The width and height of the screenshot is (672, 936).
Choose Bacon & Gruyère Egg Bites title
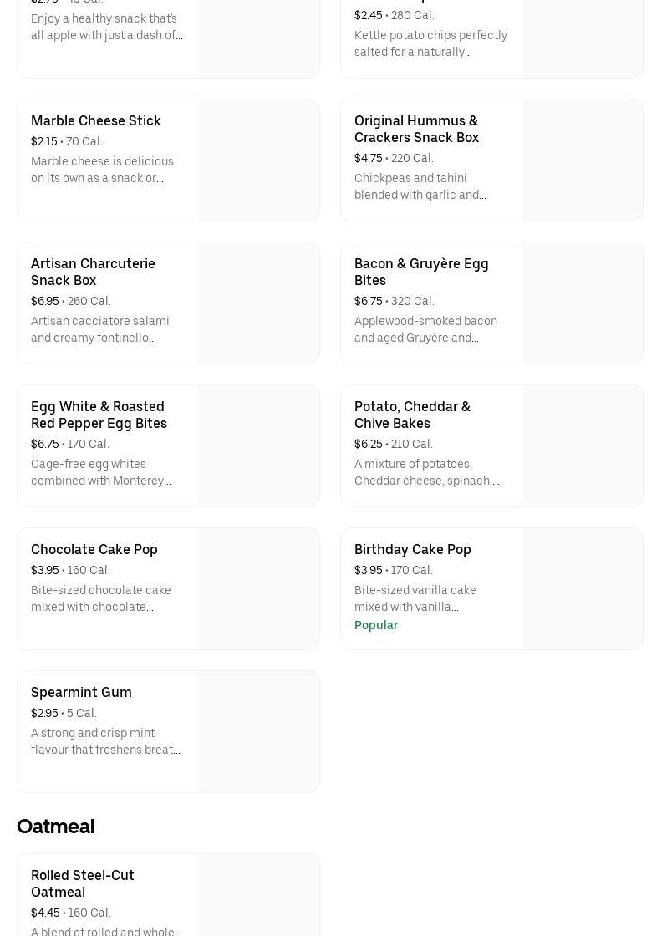tap(421, 272)
